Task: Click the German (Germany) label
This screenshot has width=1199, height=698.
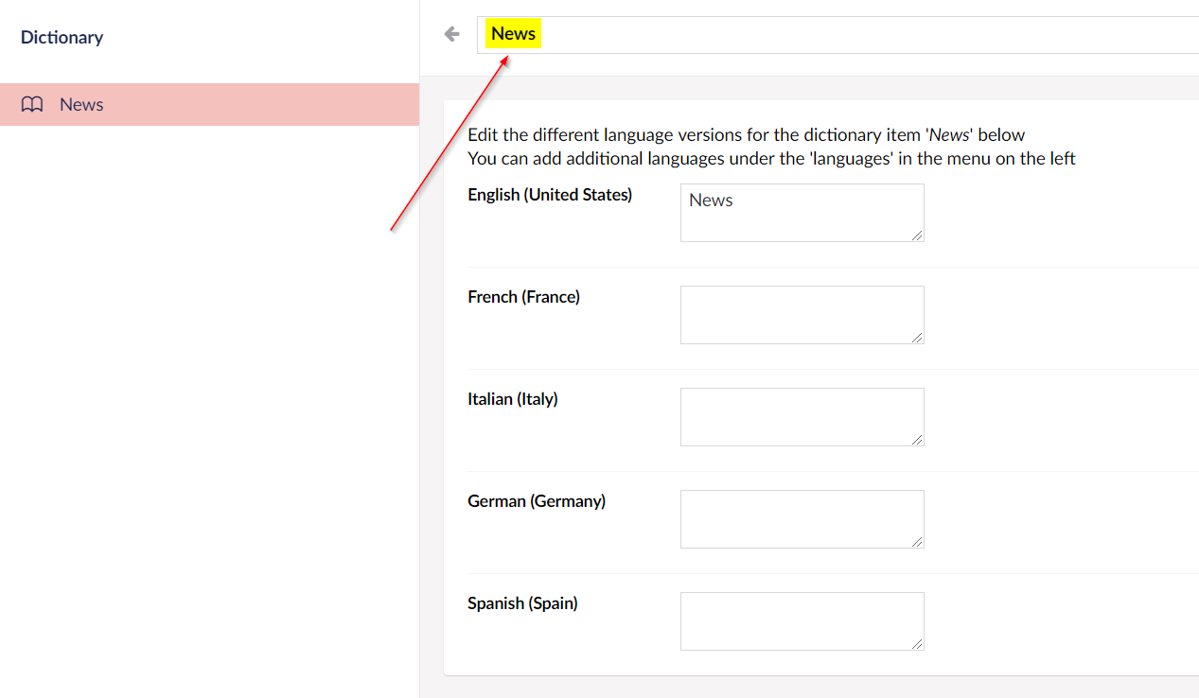Action: coord(537,501)
